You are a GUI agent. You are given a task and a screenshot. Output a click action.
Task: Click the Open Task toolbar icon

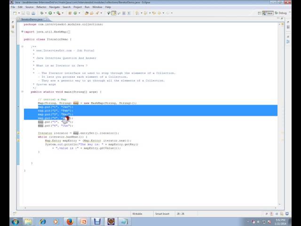(92, 13)
